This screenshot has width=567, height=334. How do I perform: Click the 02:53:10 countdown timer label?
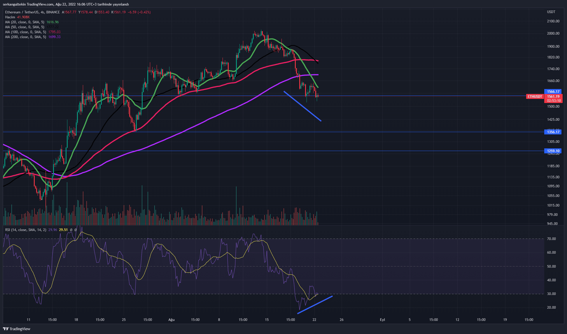click(554, 101)
